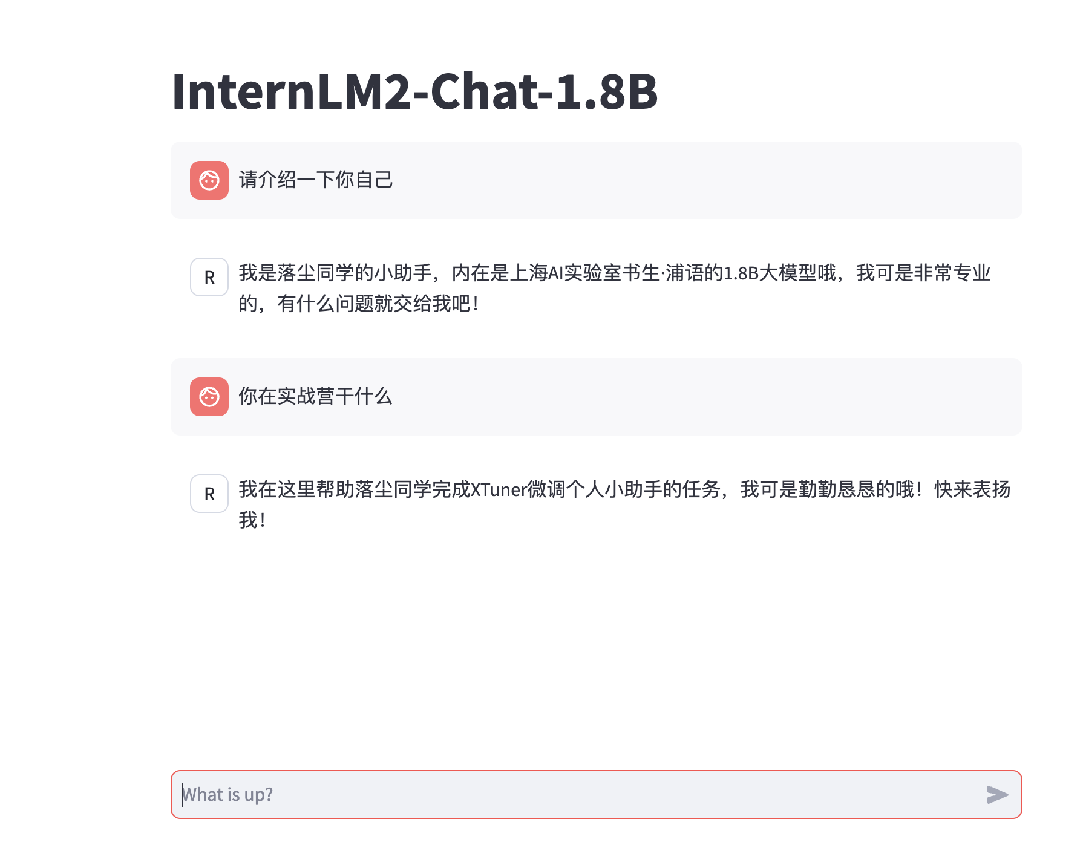Select the user message "你在实战营干什么"

[315, 396]
